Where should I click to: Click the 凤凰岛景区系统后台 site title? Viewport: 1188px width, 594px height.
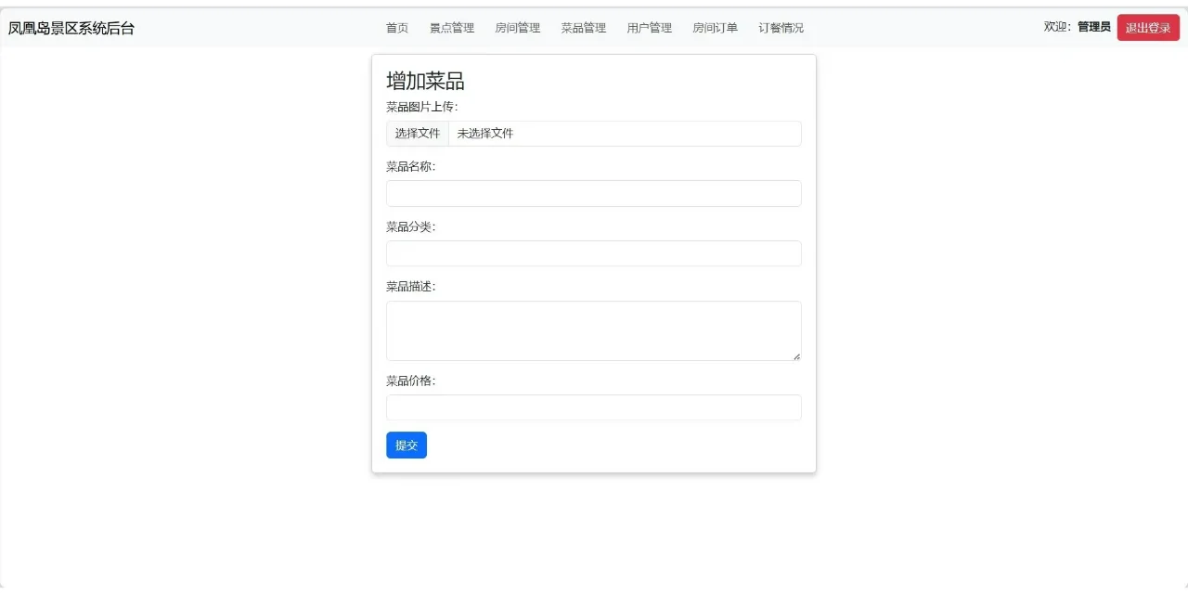click(x=71, y=28)
